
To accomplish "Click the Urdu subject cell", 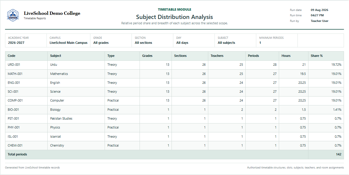I will click(x=76, y=65).
